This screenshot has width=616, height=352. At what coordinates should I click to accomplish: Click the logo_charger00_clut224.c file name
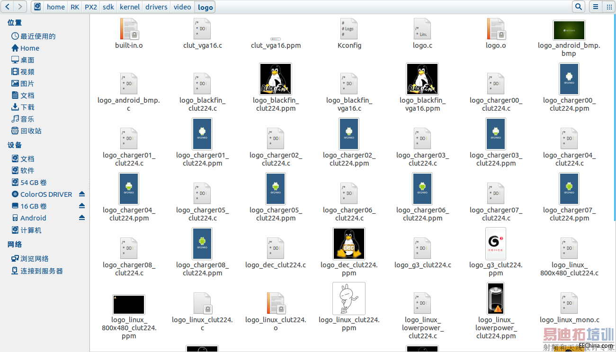pyautogui.click(x=496, y=104)
